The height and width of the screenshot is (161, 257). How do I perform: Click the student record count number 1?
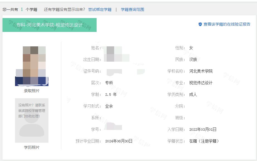point(22,9)
